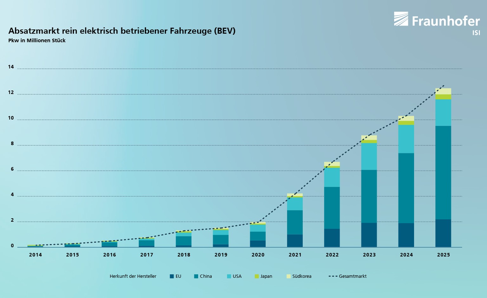Select the EU segment of the 2022 bar
The height and width of the screenshot is (298, 487).
pos(332,238)
